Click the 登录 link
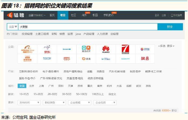Image resolution: width=188 pixels, height=120 pixels. click(x=157, y=15)
